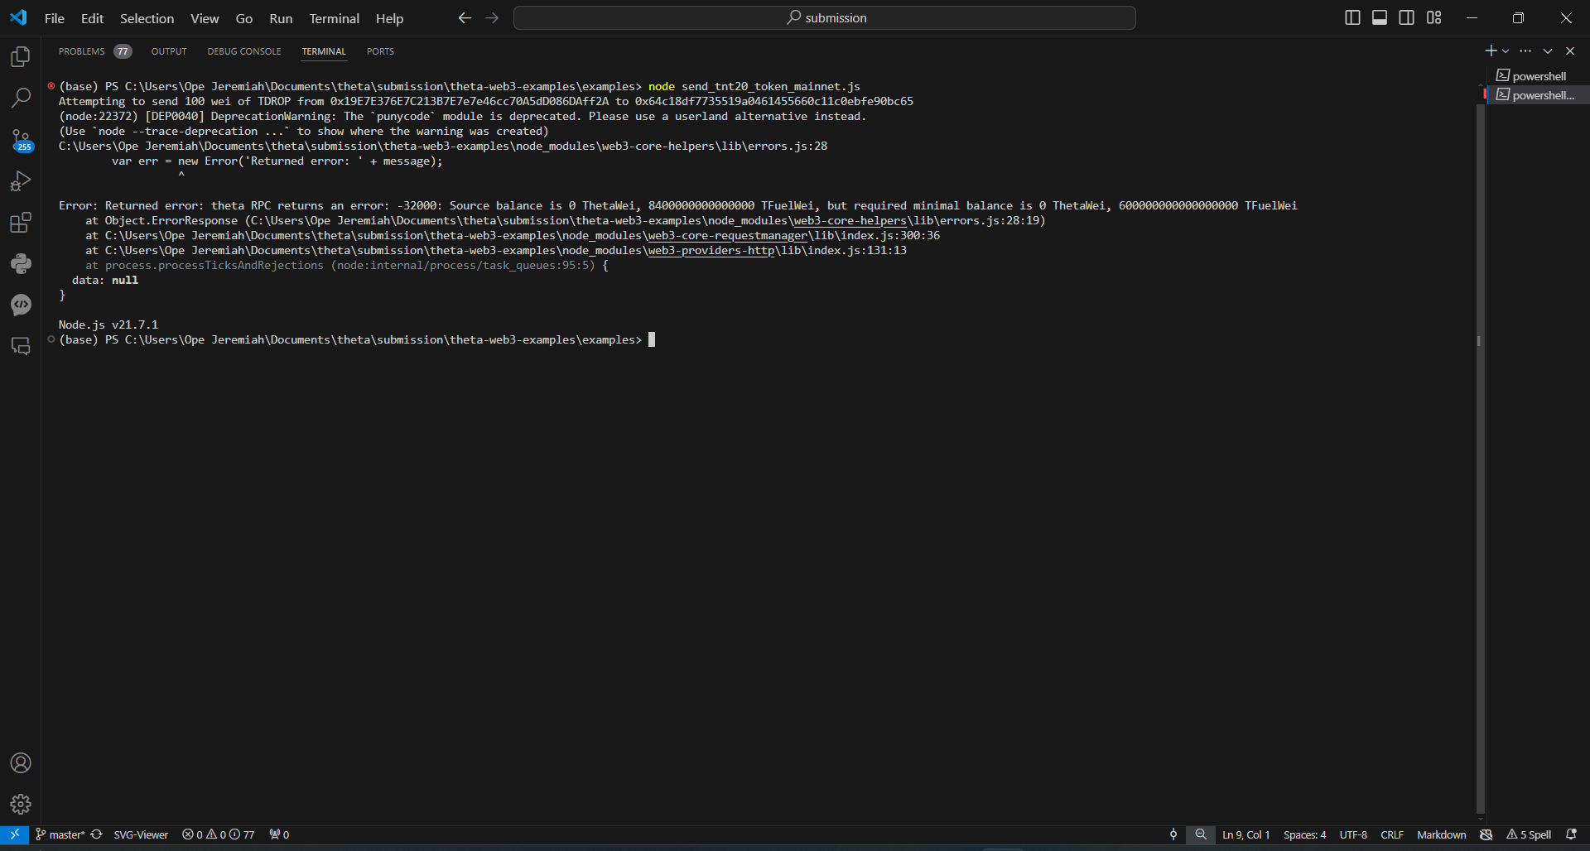Click the VS Code logo icon

pos(18,17)
